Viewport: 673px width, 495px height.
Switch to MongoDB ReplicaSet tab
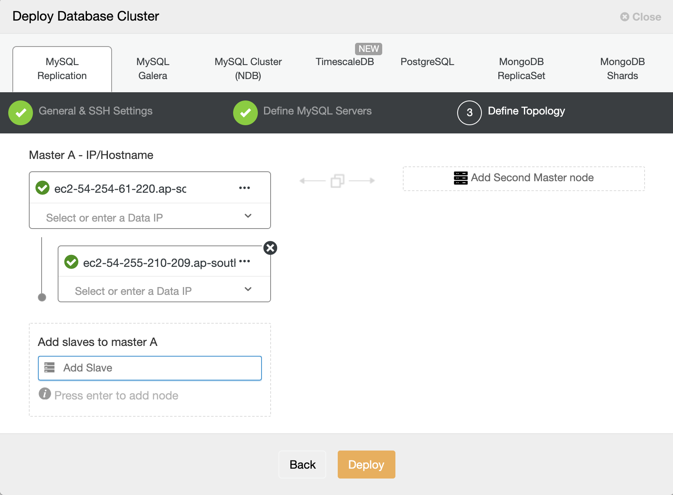point(521,69)
